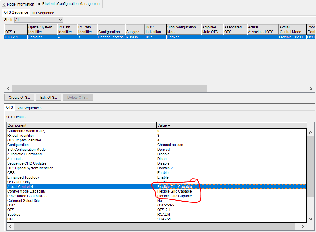Click the Create OTS... button
This screenshot has width=316, height=232.
[19, 98]
